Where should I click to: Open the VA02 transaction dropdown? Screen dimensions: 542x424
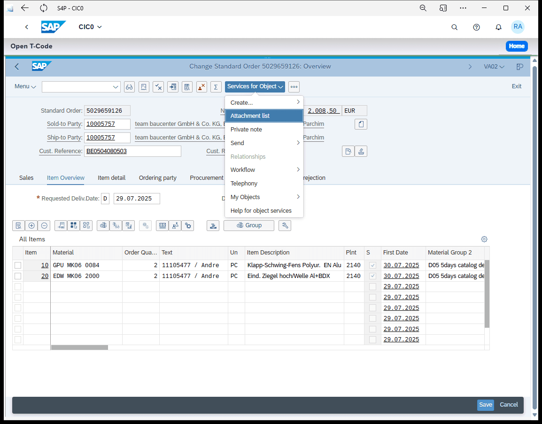pyautogui.click(x=494, y=67)
